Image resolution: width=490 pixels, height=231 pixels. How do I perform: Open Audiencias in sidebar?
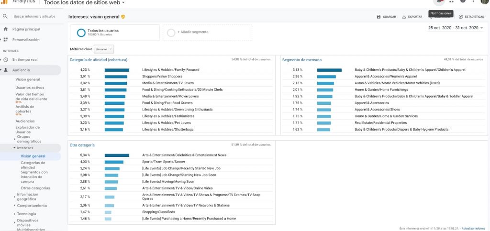coord(25,121)
